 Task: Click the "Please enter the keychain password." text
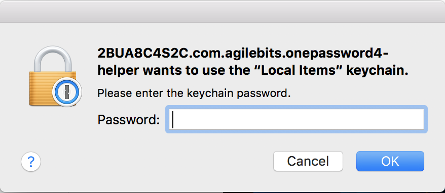194,93
